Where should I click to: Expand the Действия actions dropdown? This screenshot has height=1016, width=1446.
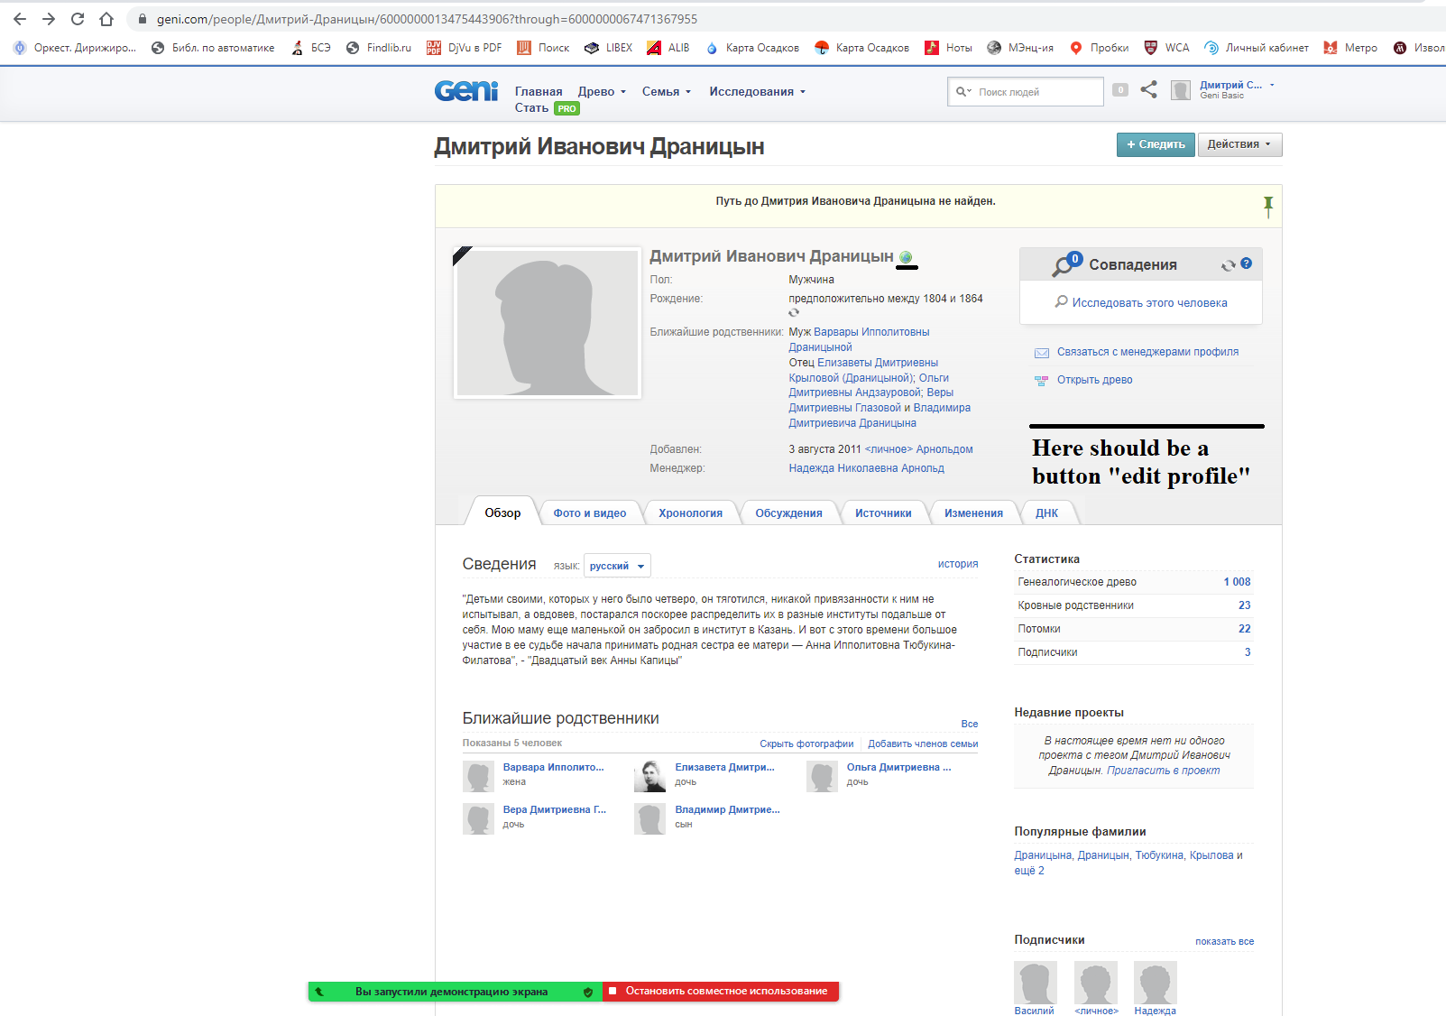[1239, 144]
